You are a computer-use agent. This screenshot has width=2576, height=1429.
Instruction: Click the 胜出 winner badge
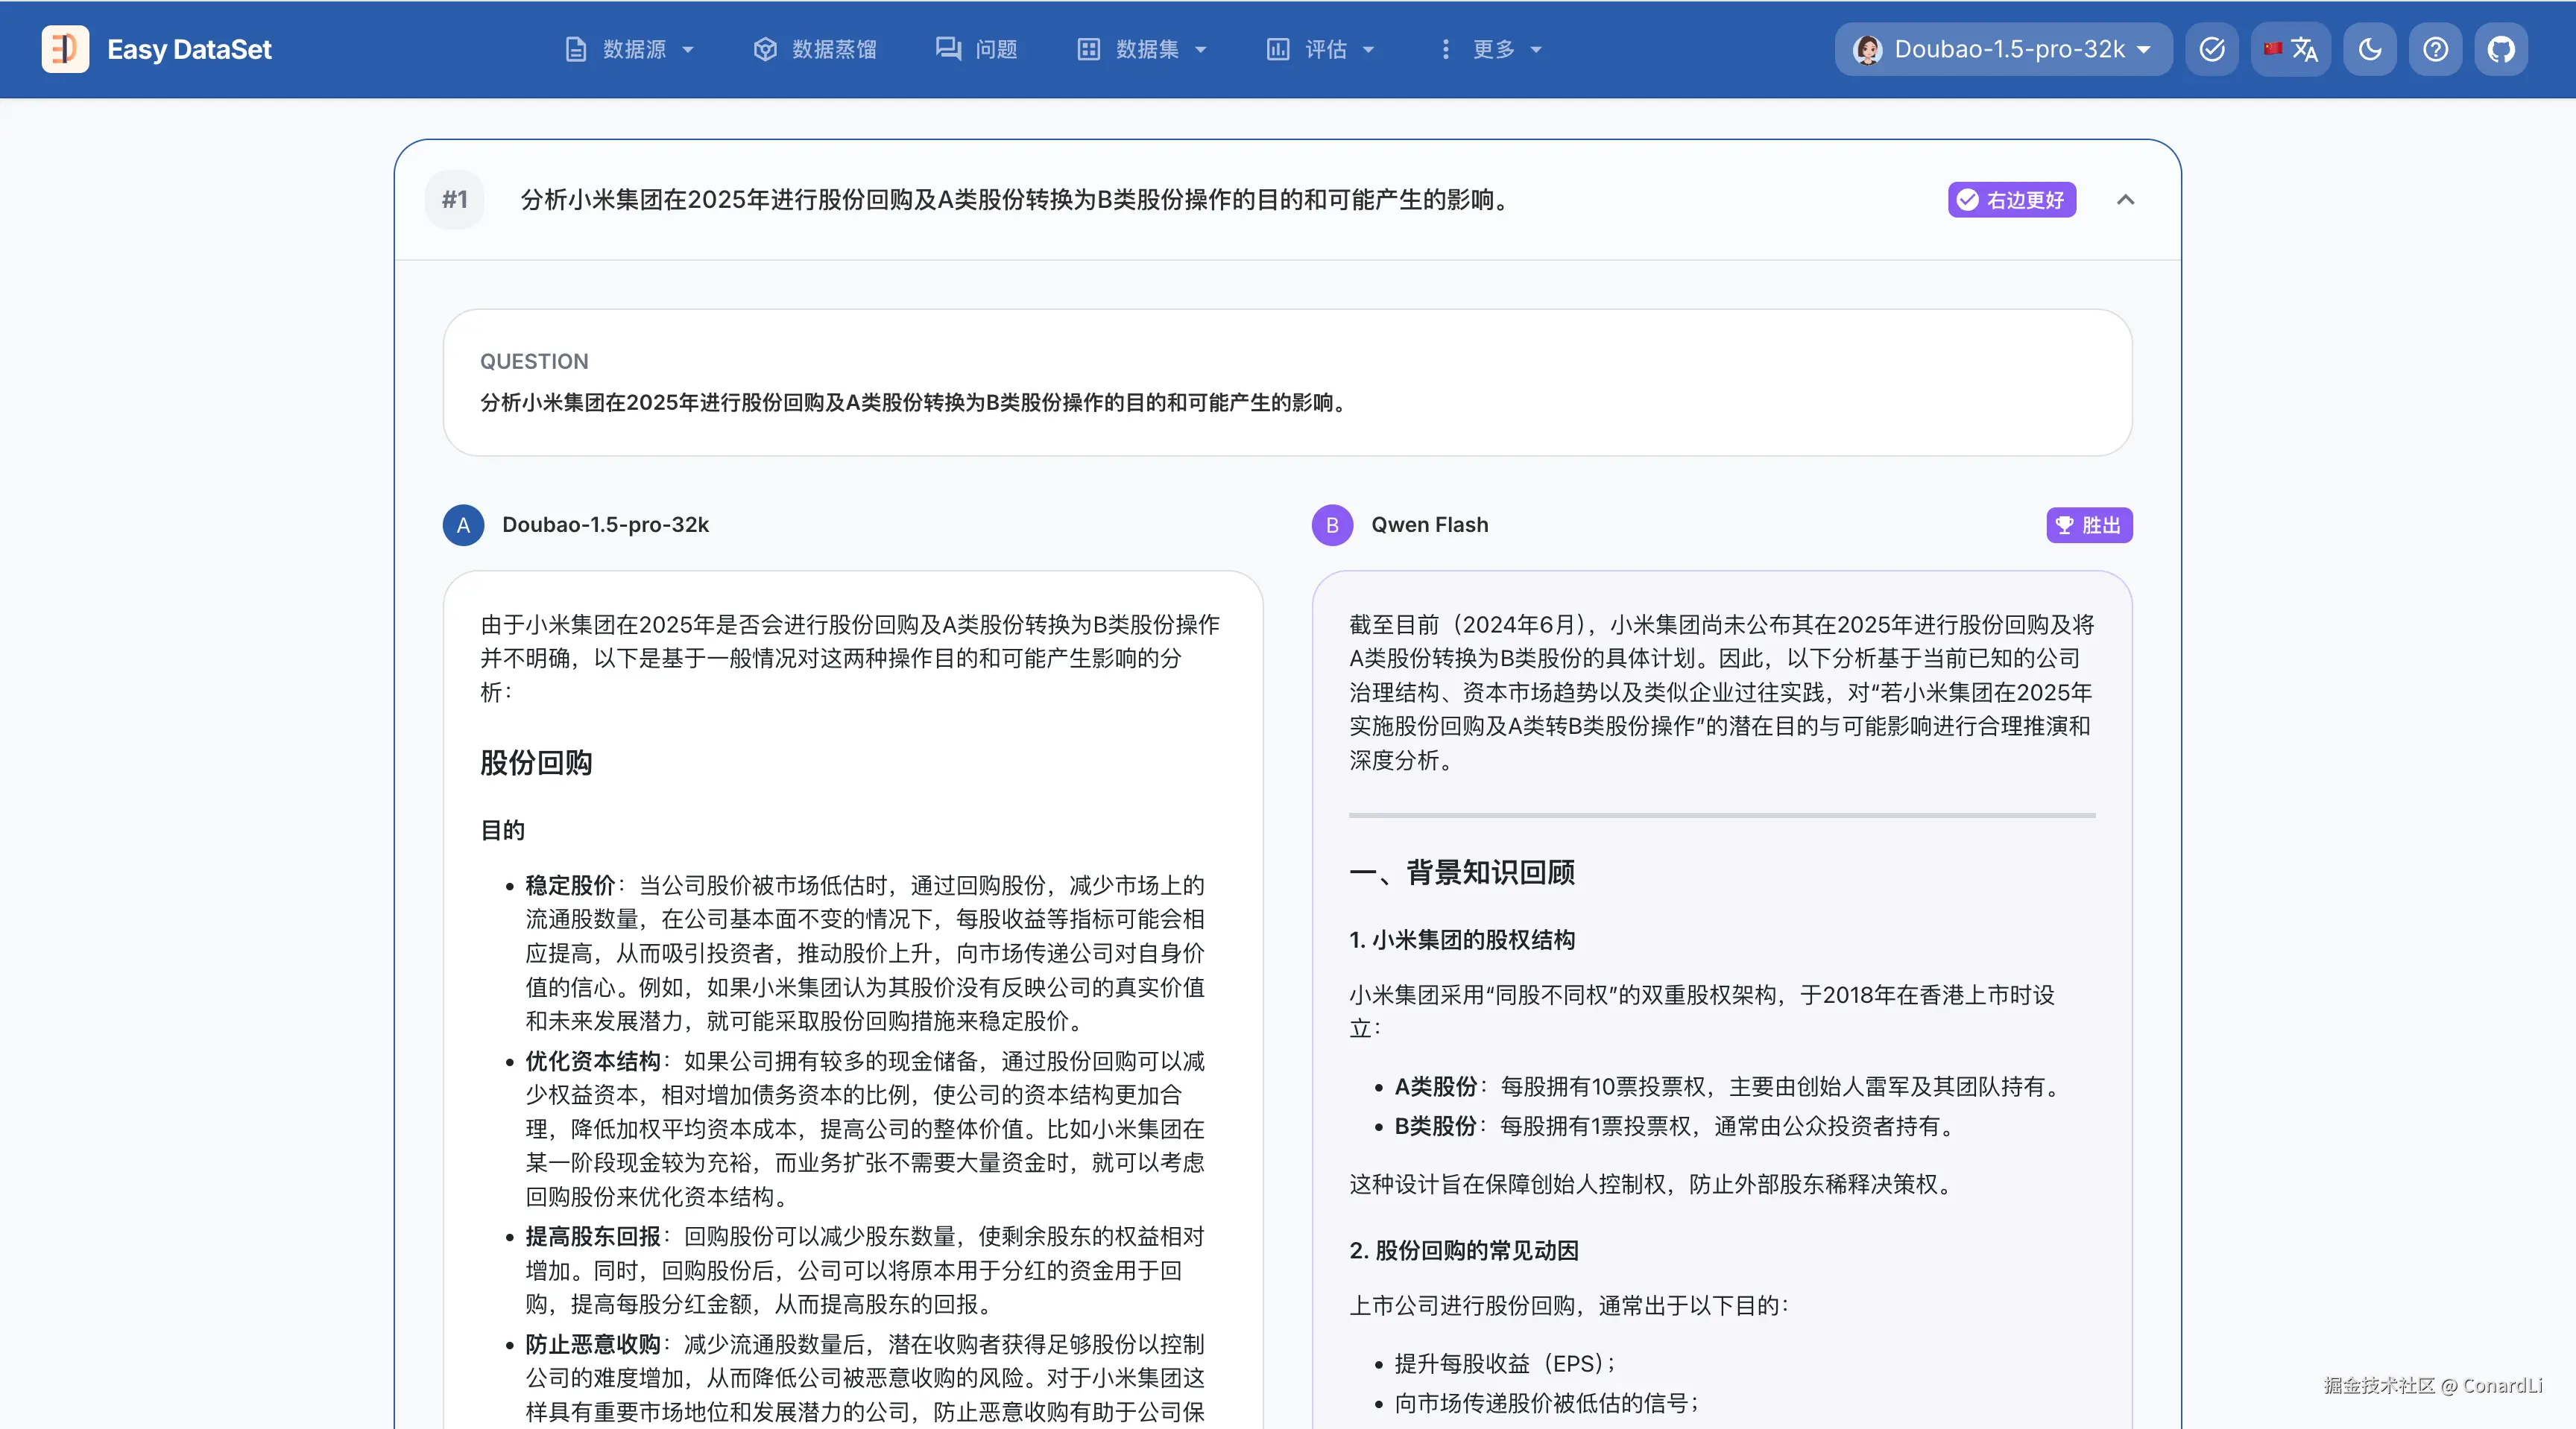pos(2089,526)
